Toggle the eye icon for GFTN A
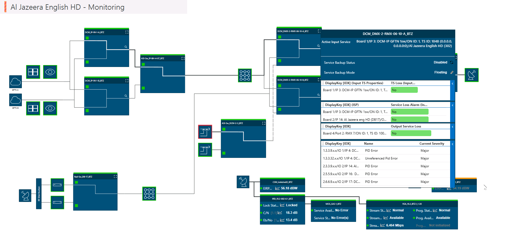507x245 pixels. [50, 72]
